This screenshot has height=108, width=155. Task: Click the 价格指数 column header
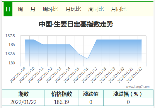[62, 94]
